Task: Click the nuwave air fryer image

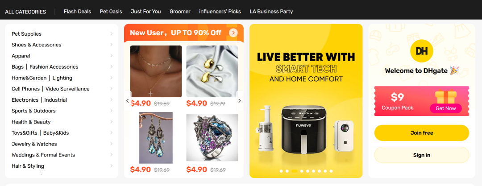Action: (303, 129)
